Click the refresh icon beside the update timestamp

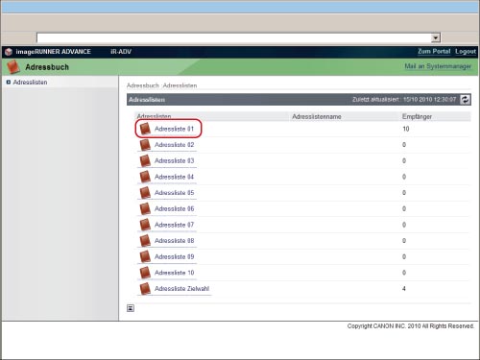[x=465, y=100]
